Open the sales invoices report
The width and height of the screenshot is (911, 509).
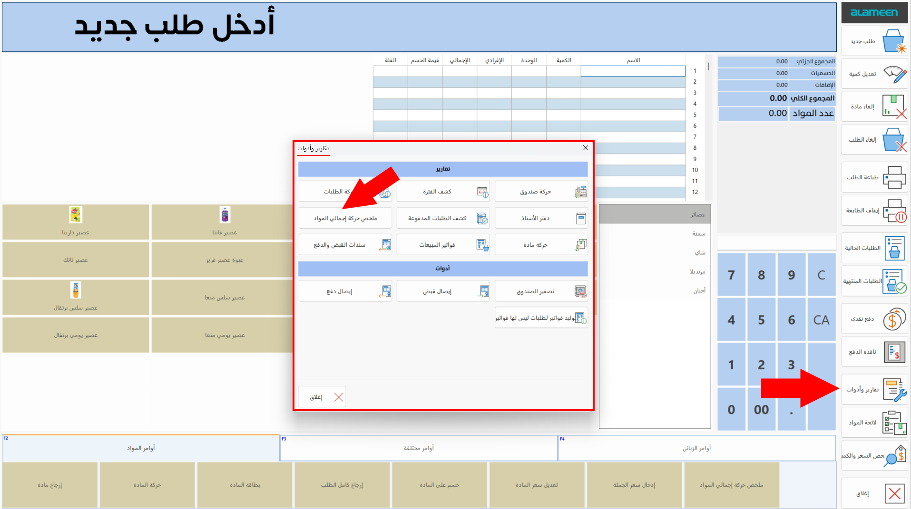click(x=443, y=245)
